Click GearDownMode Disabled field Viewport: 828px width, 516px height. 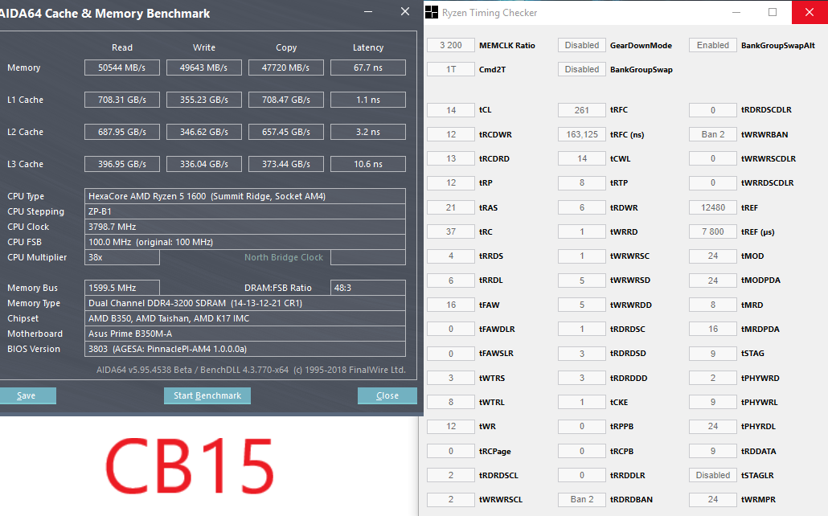point(581,46)
